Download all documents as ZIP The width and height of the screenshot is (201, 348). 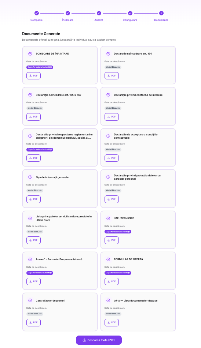99,340
